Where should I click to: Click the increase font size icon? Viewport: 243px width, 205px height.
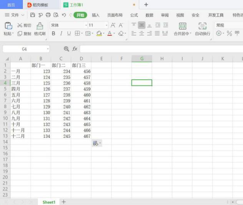point(113,25)
